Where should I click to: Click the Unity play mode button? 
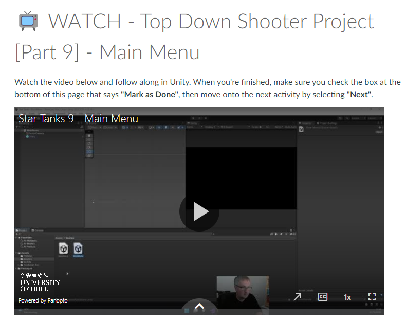pyautogui.click(x=192, y=118)
